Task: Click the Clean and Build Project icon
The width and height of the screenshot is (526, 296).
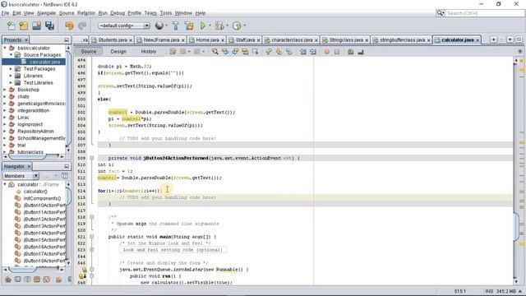Action: [x=189, y=25]
